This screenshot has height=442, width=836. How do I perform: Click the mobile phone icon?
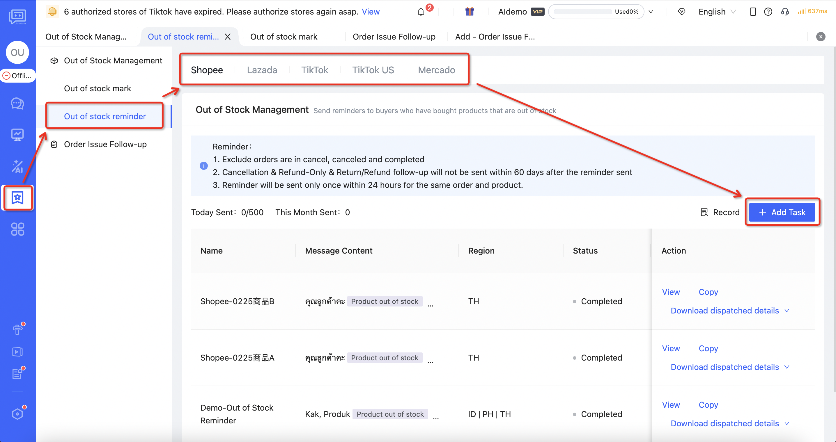(x=753, y=12)
